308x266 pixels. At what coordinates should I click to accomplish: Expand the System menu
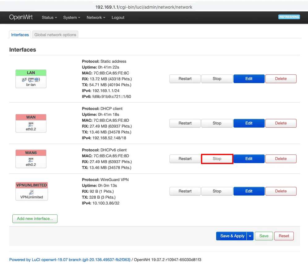pos(71,18)
